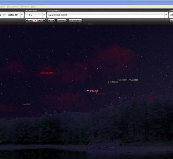Step time backward one increment
This screenshot has width=173, height=159.
click(x=27, y=20)
